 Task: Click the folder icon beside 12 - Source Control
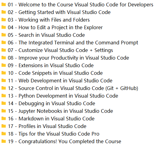4,88
